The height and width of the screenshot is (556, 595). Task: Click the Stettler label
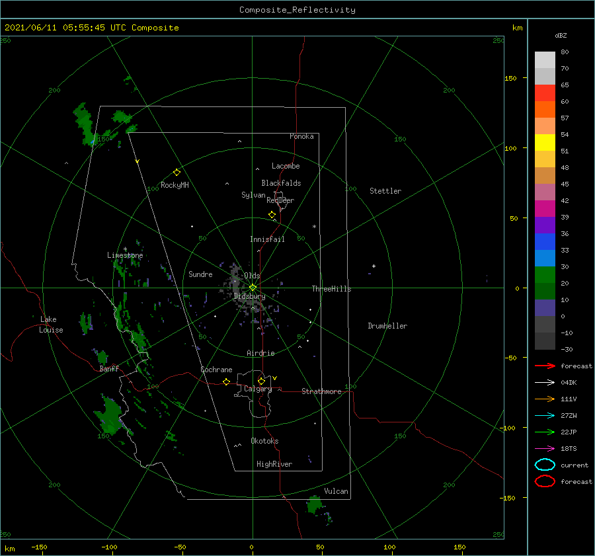[385, 191]
